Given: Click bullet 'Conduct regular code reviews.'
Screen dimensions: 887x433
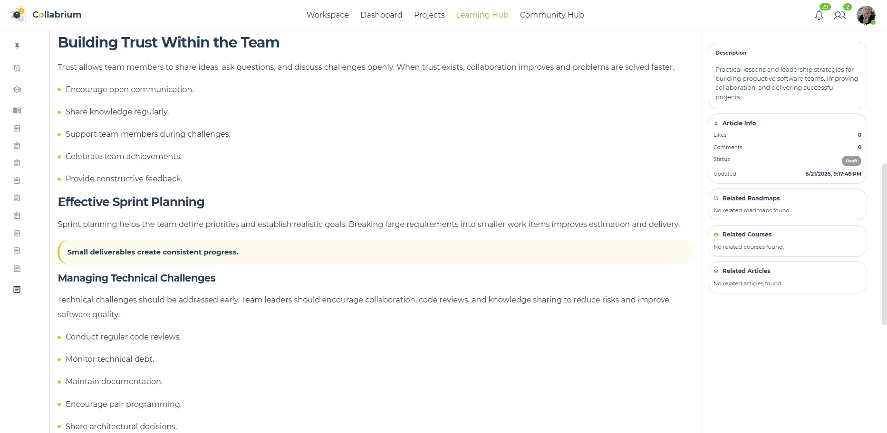Looking at the screenshot, I should pyautogui.click(x=123, y=337).
